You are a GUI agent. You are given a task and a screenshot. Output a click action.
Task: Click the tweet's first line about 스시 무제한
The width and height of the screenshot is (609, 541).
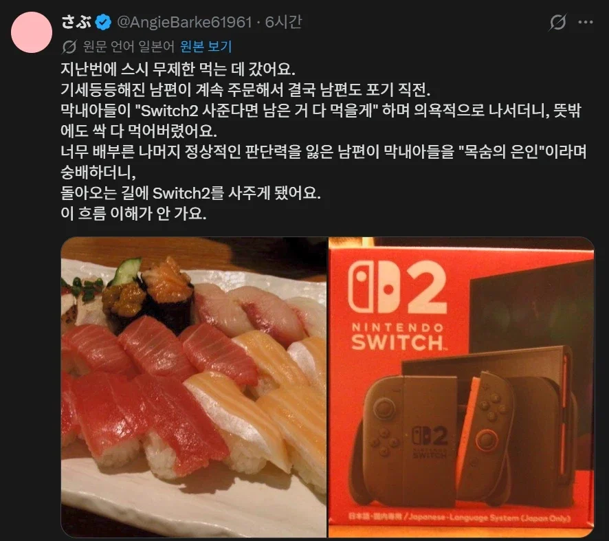pyautogui.click(x=178, y=69)
